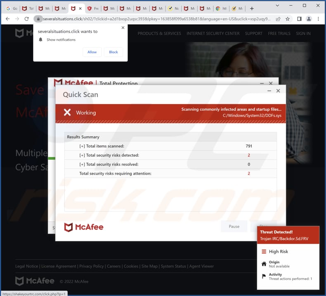326x296 pixels.
Task: Switch to the 'No' Norton tab
Action: pos(174,9)
